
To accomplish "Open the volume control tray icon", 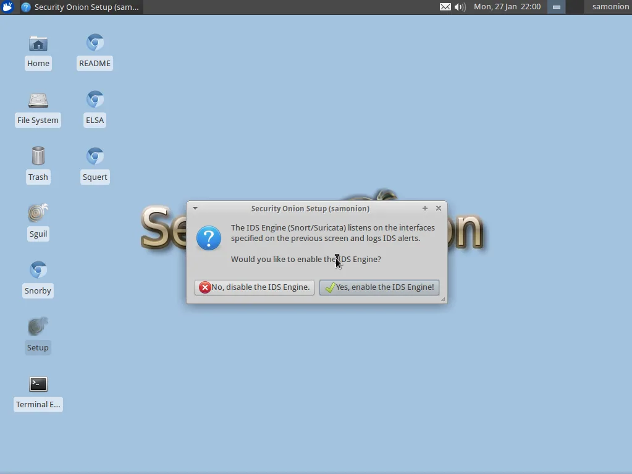I will coord(460,7).
